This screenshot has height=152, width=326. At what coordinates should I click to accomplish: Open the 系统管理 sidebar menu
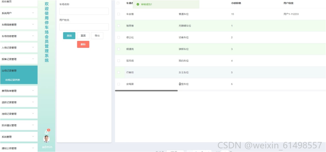19,137
